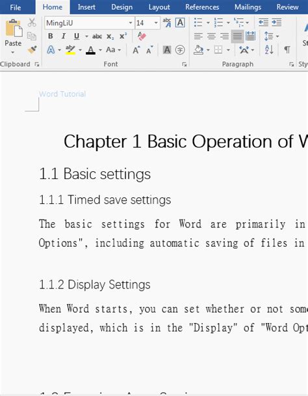Image resolution: width=308 pixels, height=396 pixels.
Task: Click heading 1.1.2 Display Settings
Action: click(95, 285)
